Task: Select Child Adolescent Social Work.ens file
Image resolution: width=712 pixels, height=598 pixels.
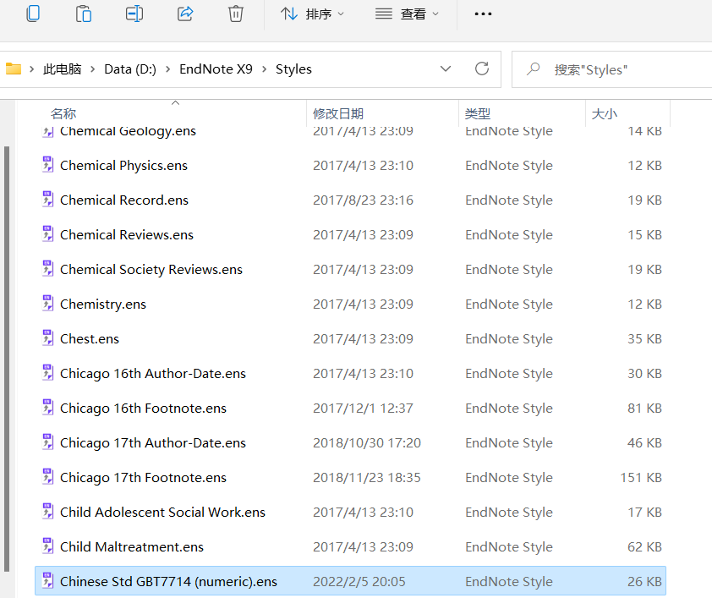Action: coord(350,513)
